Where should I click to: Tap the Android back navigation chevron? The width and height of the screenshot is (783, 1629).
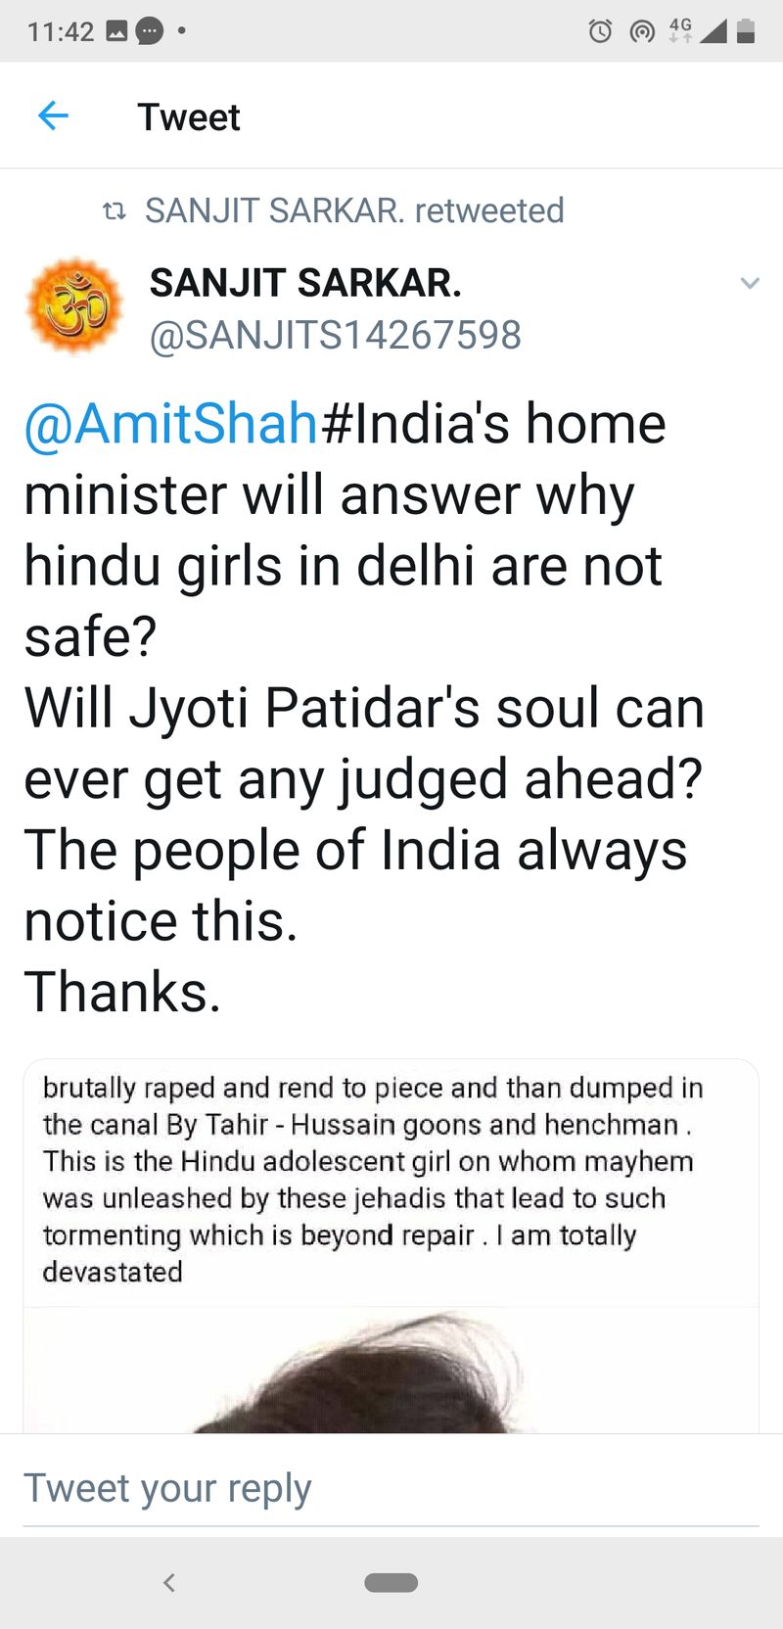(x=169, y=1582)
